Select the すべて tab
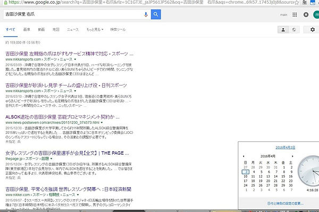319x212 pixels. click(x=11, y=29)
